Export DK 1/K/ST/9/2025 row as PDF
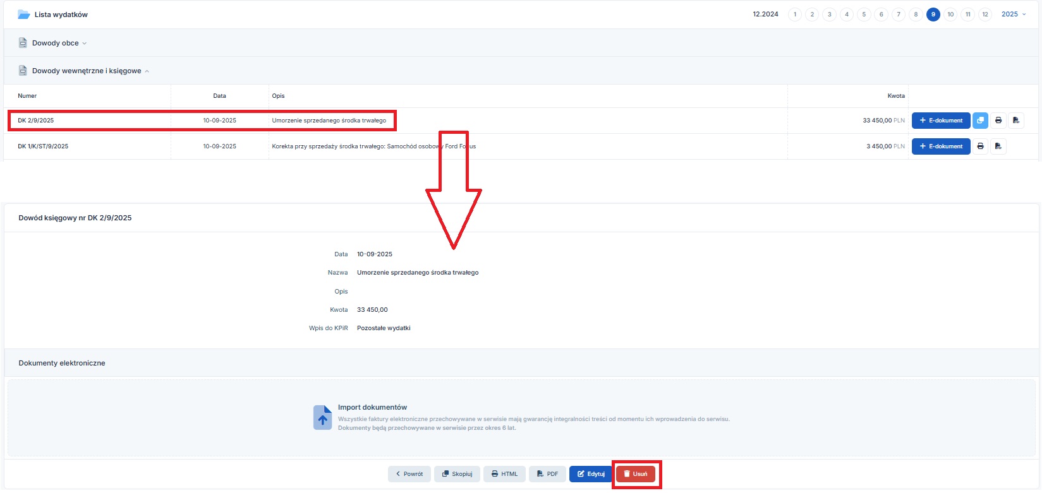This screenshot has height=493, width=1042. coord(998,146)
